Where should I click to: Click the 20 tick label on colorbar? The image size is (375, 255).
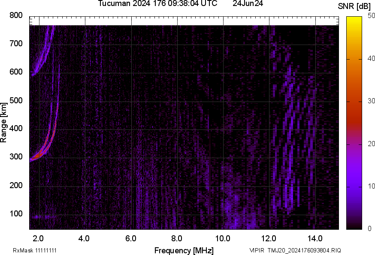point(371,144)
